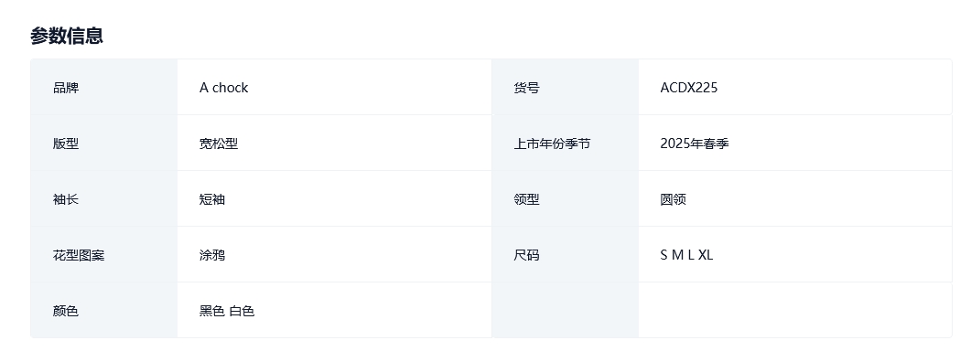Screen dimensions: 960x362
Task: Click the pattern value 涂鸦
Action: pos(211,255)
